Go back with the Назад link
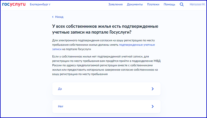 click(59, 17)
